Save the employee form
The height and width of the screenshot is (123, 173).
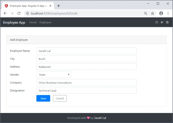(x=43, y=99)
